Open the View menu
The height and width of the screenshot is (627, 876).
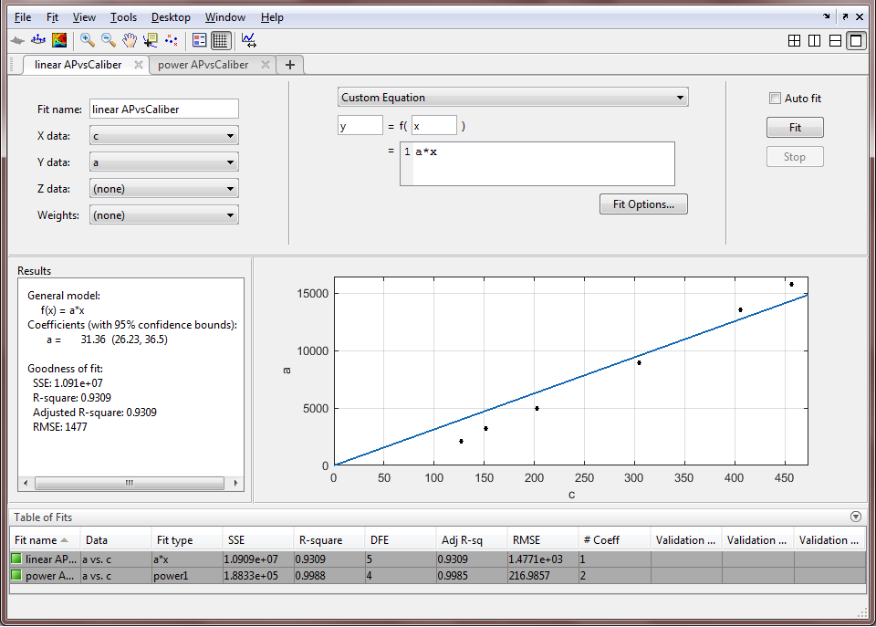coord(84,17)
